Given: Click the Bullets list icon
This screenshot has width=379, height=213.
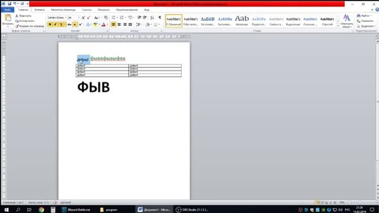Looking at the screenshot, I should (114, 18).
